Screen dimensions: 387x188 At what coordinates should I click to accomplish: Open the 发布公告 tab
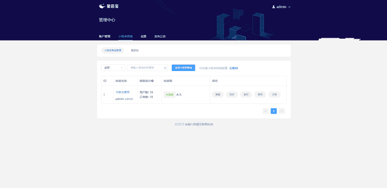pyautogui.click(x=160, y=36)
